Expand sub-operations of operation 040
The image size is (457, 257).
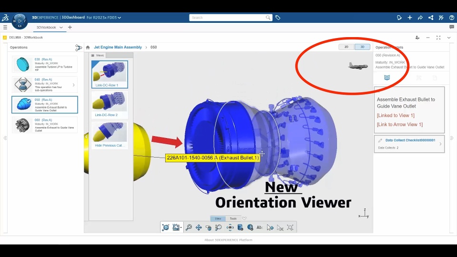point(73,85)
